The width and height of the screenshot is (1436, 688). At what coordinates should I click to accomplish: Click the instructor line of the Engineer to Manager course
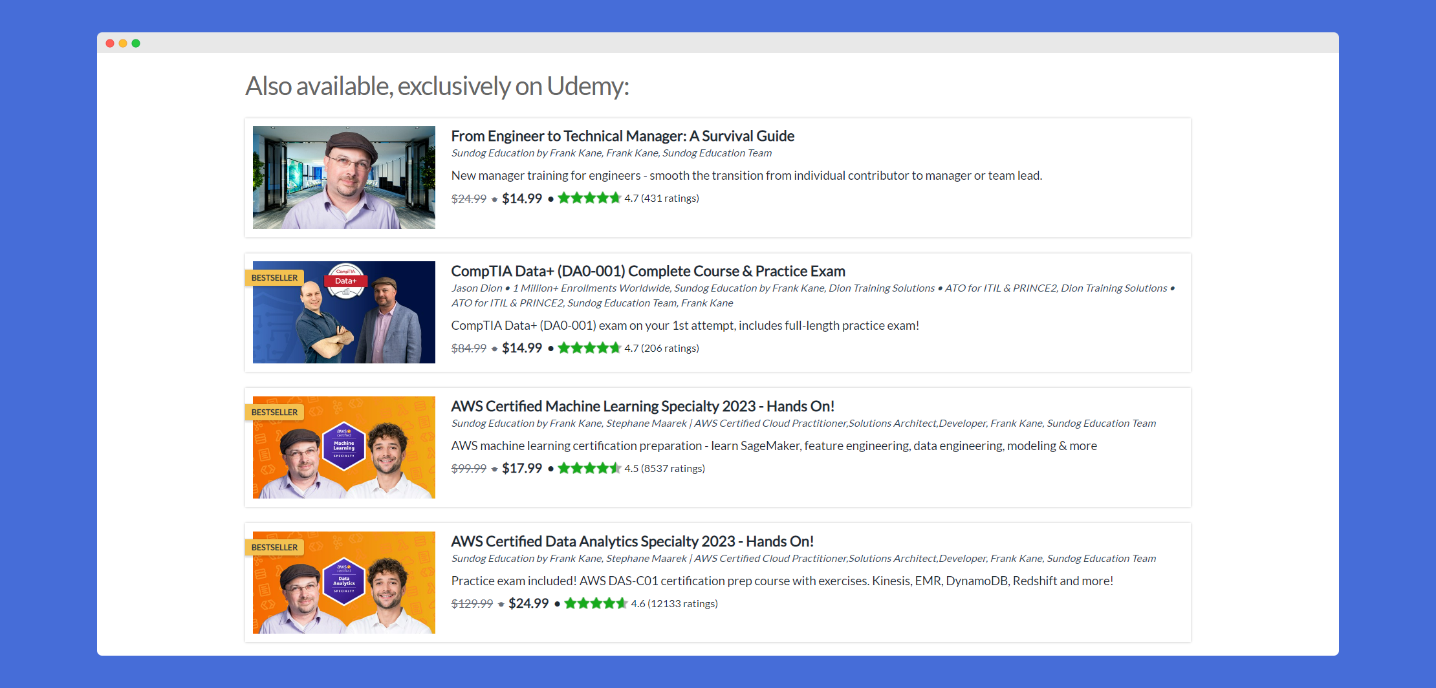tap(611, 153)
